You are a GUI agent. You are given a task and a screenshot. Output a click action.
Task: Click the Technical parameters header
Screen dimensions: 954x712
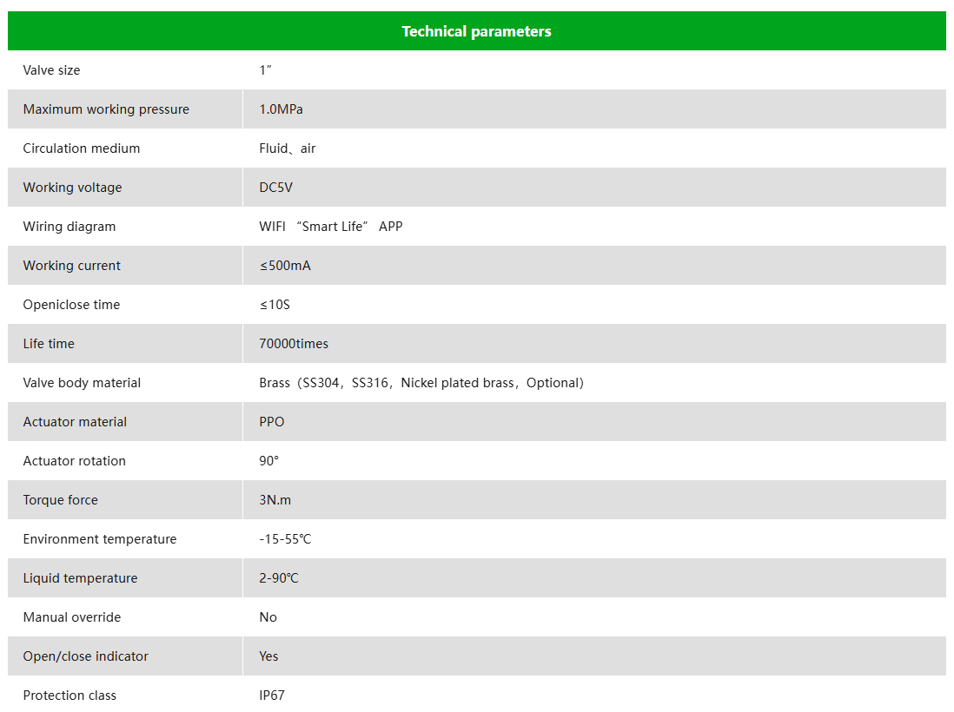coord(476,31)
